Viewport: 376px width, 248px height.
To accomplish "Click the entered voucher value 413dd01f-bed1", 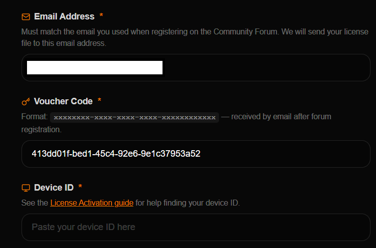I will pyautogui.click(x=116, y=154).
